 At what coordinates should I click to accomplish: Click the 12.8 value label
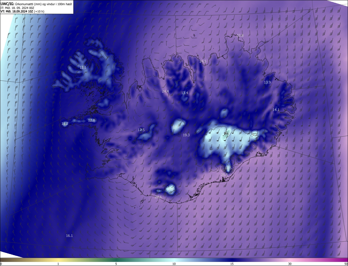(x=91, y=120)
